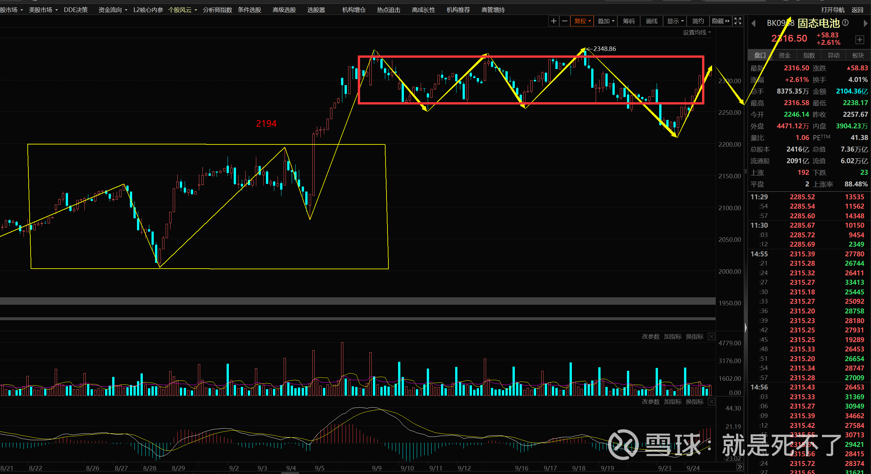Open the 条件选股 menu item
This screenshot has height=474, width=871.
click(x=249, y=10)
